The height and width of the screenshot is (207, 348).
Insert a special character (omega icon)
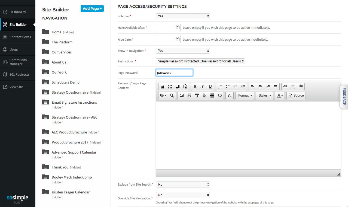click(220, 95)
